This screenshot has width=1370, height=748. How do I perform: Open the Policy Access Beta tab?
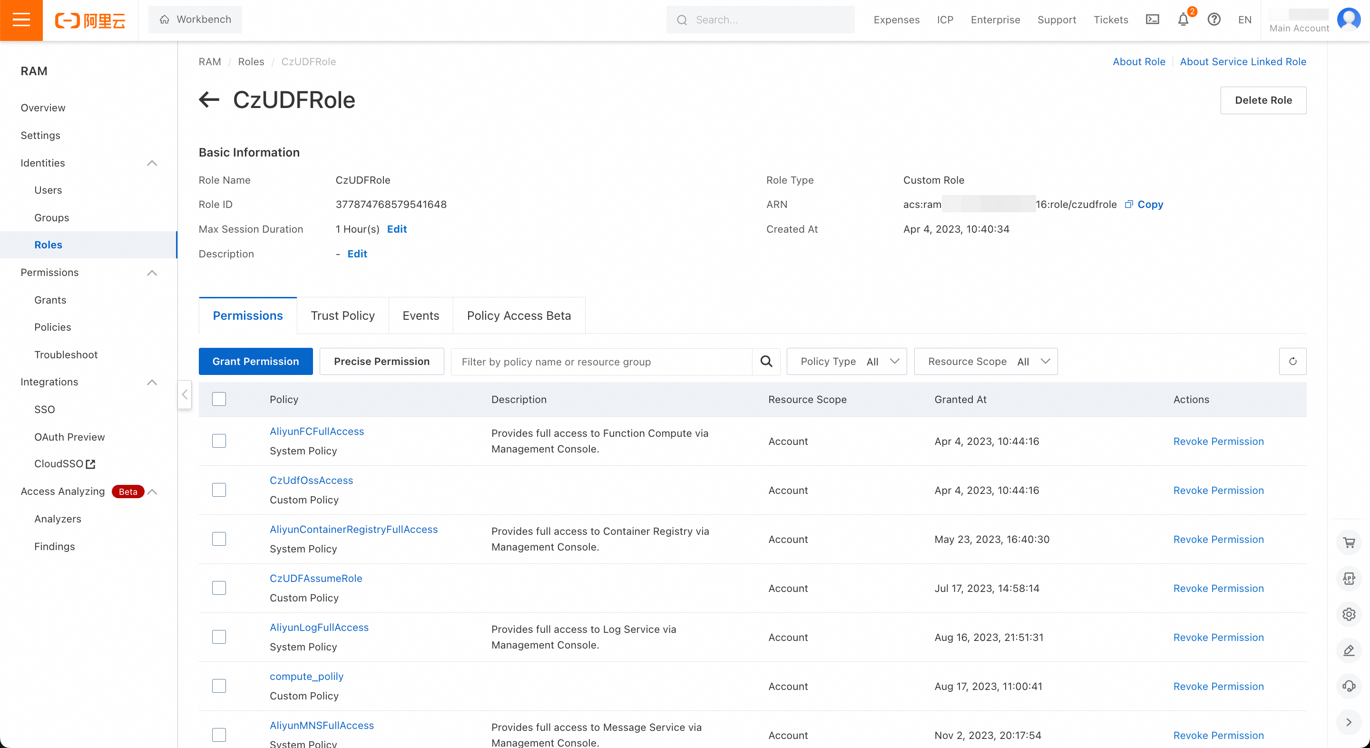[519, 315]
